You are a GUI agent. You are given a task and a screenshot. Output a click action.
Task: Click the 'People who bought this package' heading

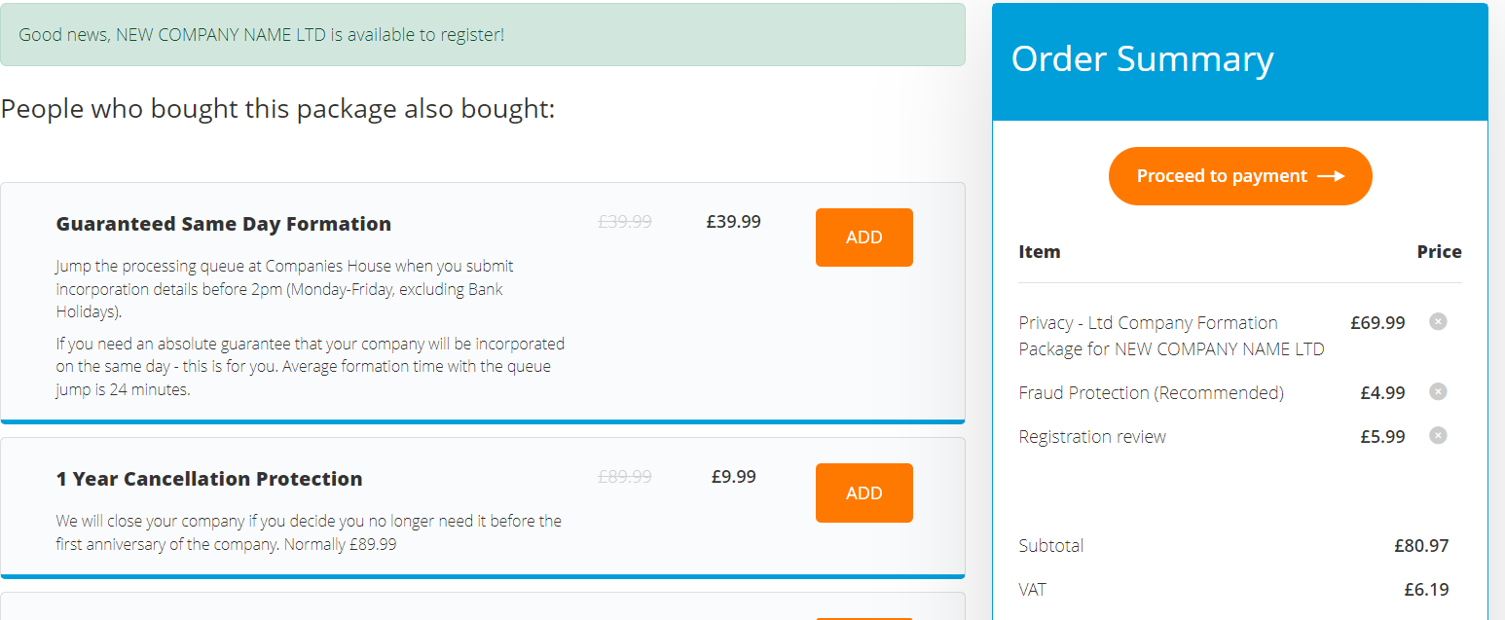[x=277, y=109]
